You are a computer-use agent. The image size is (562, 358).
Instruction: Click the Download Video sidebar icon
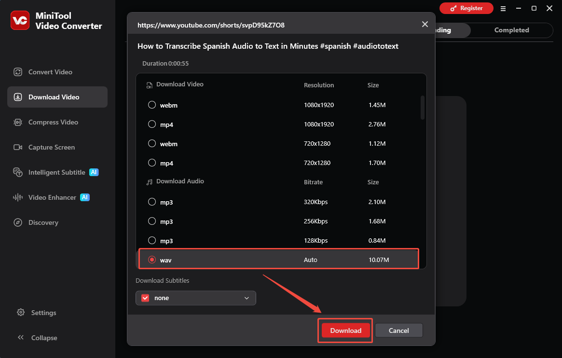click(x=18, y=97)
